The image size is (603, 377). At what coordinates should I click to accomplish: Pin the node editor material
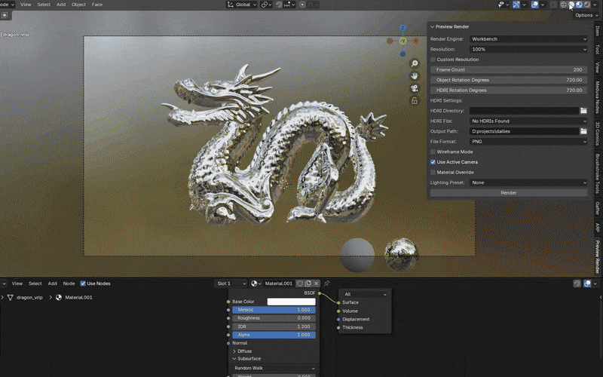click(327, 284)
